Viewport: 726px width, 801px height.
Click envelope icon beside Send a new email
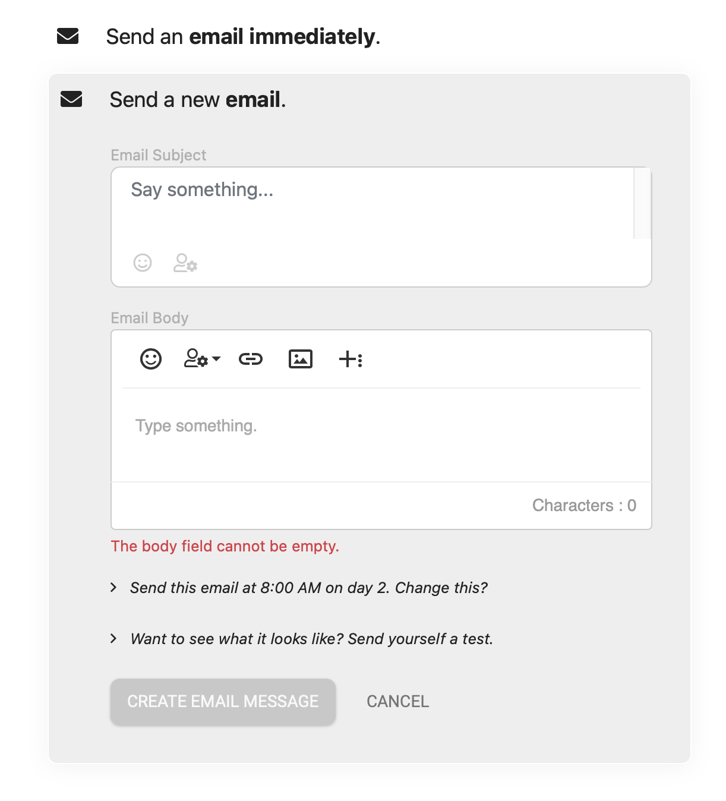(x=71, y=99)
